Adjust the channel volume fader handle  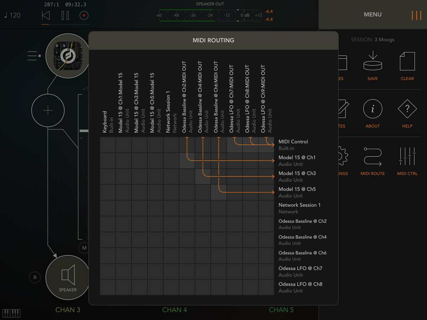[x=84, y=131]
